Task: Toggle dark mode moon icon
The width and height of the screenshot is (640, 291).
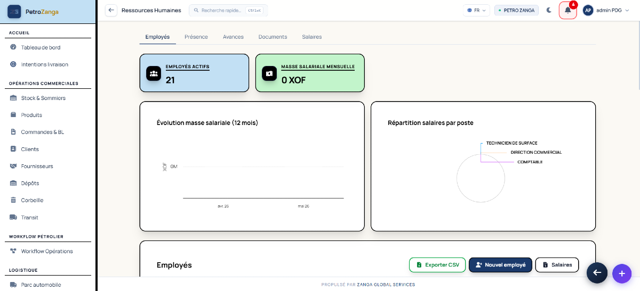Action: coord(549,10)
